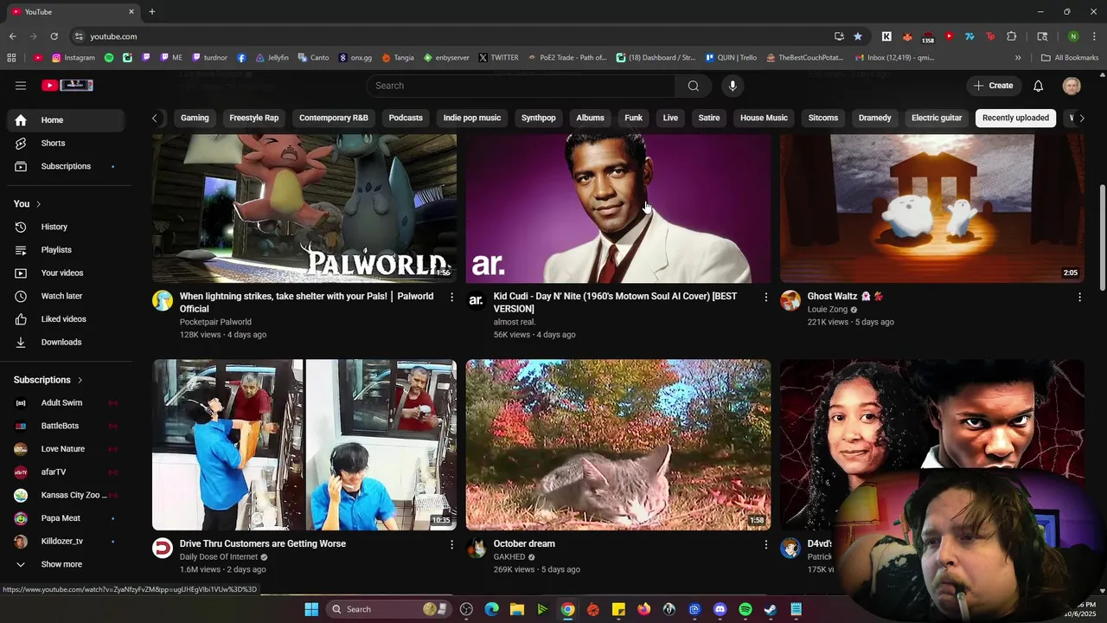Open the account avatar menu
1107x623 pixels.
[1072, 86]
